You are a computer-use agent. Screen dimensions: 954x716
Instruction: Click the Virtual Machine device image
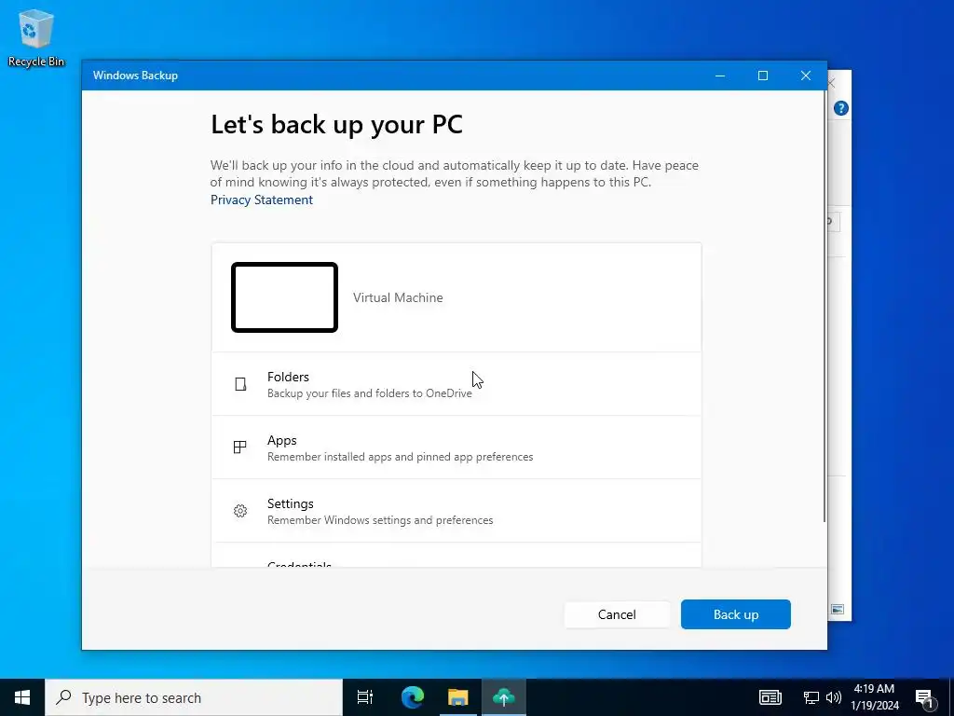point(284,297)
